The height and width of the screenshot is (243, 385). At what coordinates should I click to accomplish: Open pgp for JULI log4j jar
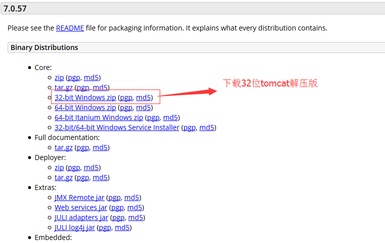[x=105, y=228]
